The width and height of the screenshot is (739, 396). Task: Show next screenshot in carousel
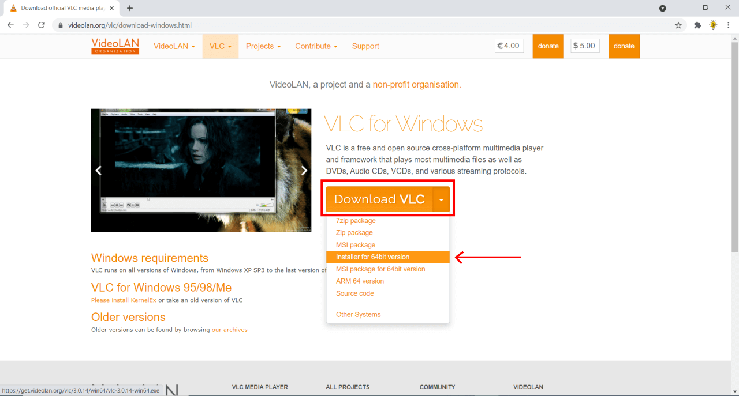304,171
